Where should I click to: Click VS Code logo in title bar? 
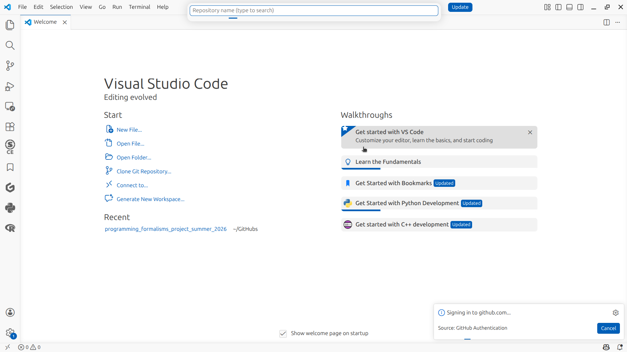(x=7, y=7)
